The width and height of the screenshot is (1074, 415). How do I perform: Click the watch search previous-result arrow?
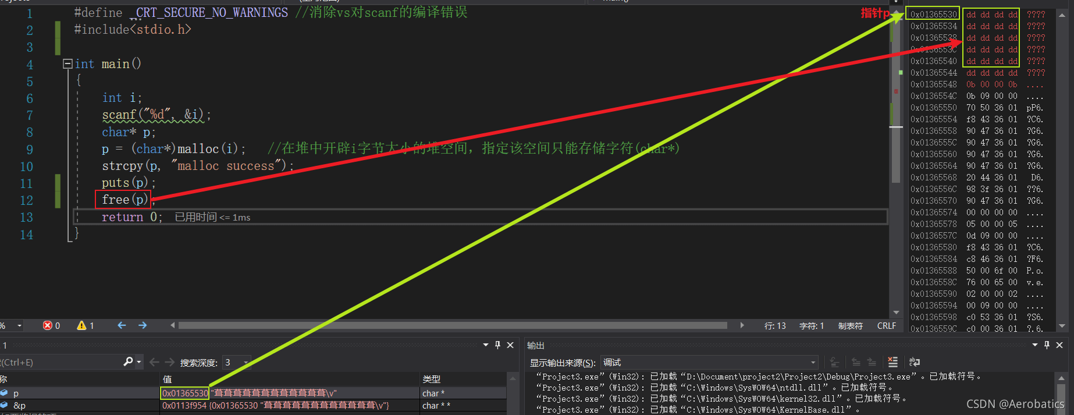(154, 362)
